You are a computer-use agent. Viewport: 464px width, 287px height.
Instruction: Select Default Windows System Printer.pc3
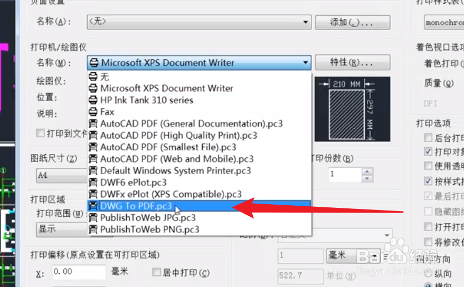(199, 171)
